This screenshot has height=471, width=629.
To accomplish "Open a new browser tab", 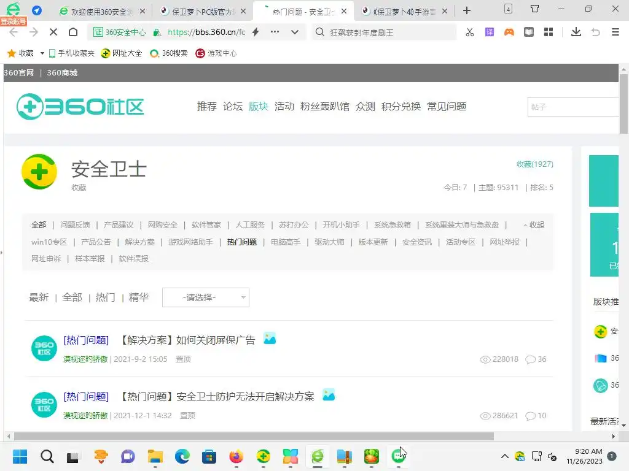I will click(x=467, y=11).
